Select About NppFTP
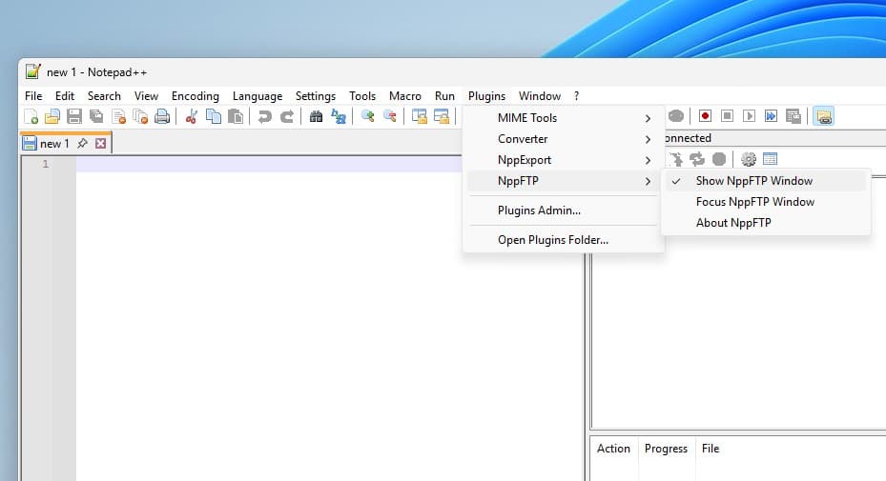This screenshot has height=481, width=886. pos(765,223)
